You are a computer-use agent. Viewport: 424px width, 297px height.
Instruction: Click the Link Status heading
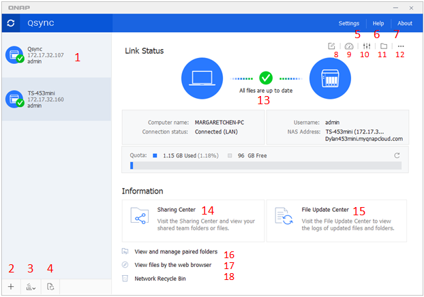point(144,51)
